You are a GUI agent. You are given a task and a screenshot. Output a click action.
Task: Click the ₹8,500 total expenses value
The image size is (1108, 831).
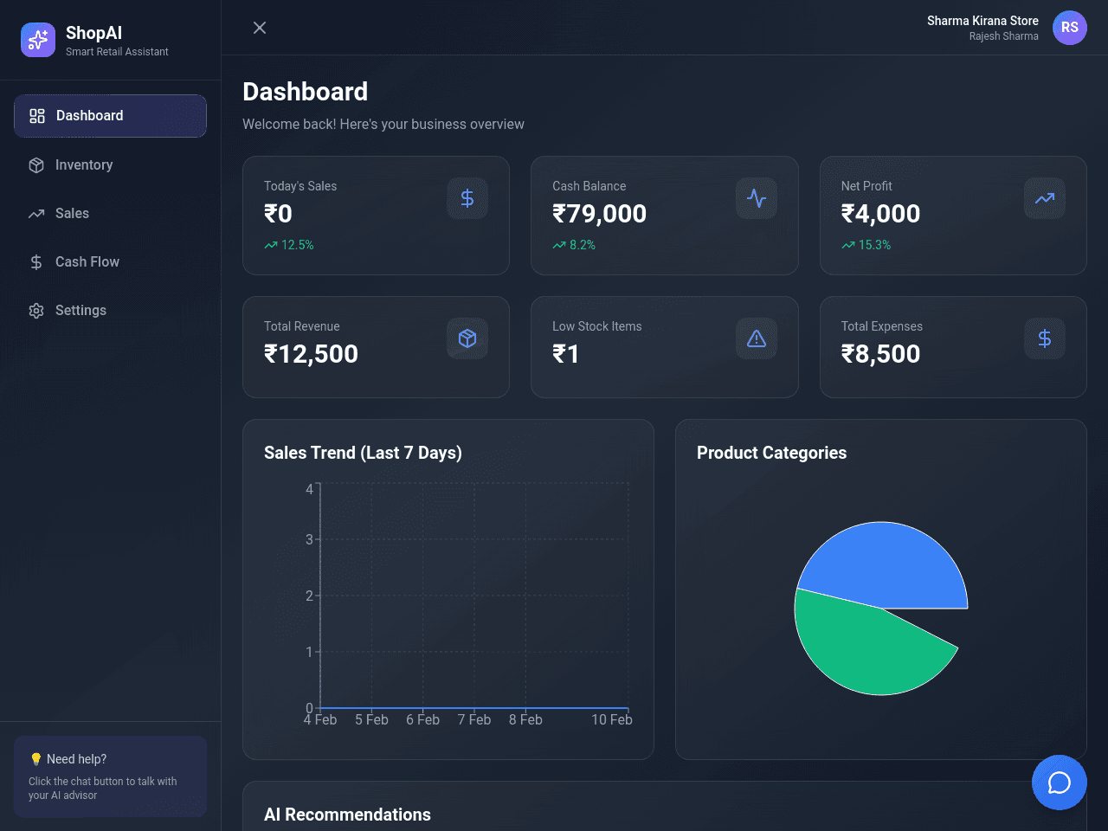coord(880,354)
